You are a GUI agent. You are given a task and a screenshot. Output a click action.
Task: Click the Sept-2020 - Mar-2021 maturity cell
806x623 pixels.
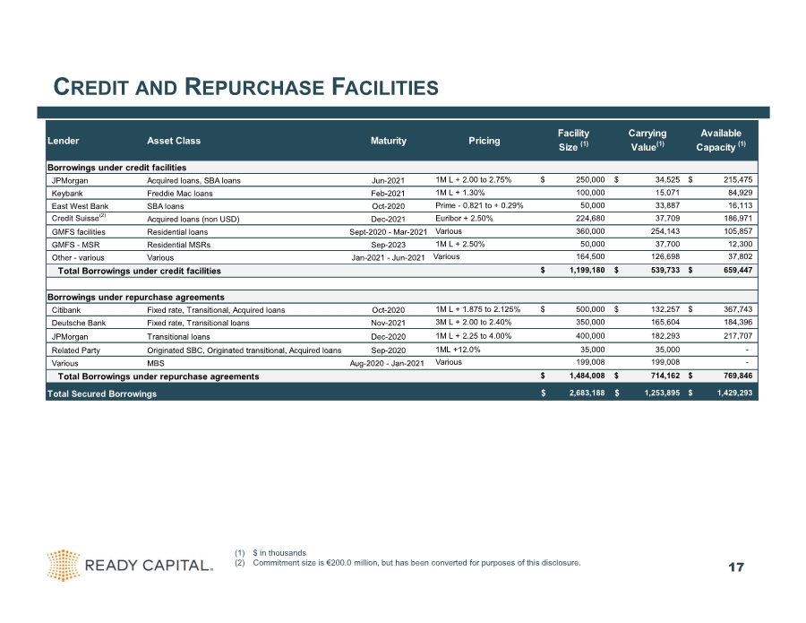(388, 232)
